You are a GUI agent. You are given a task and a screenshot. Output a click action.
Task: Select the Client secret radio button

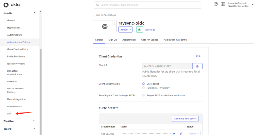(144, 84)
